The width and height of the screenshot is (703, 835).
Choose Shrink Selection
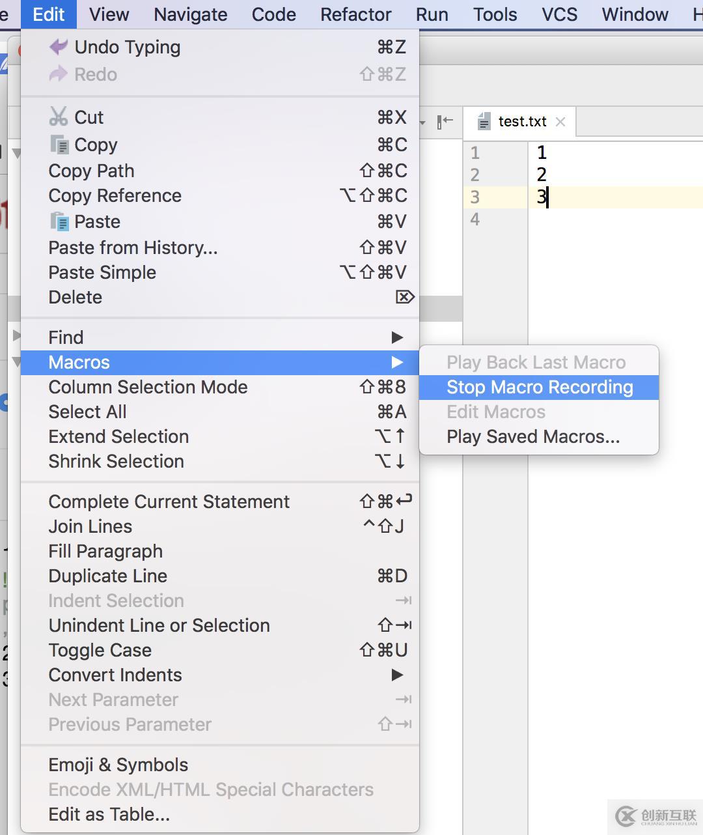click(220, 461)
